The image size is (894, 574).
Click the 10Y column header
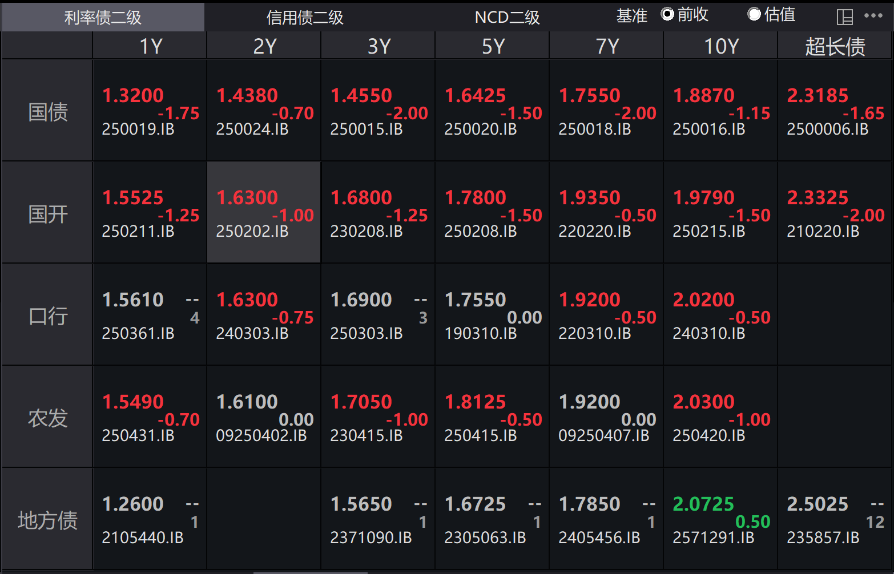tap(721, 46)
